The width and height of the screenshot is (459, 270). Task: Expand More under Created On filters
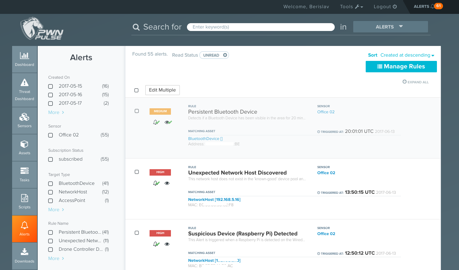coord(56,113)
